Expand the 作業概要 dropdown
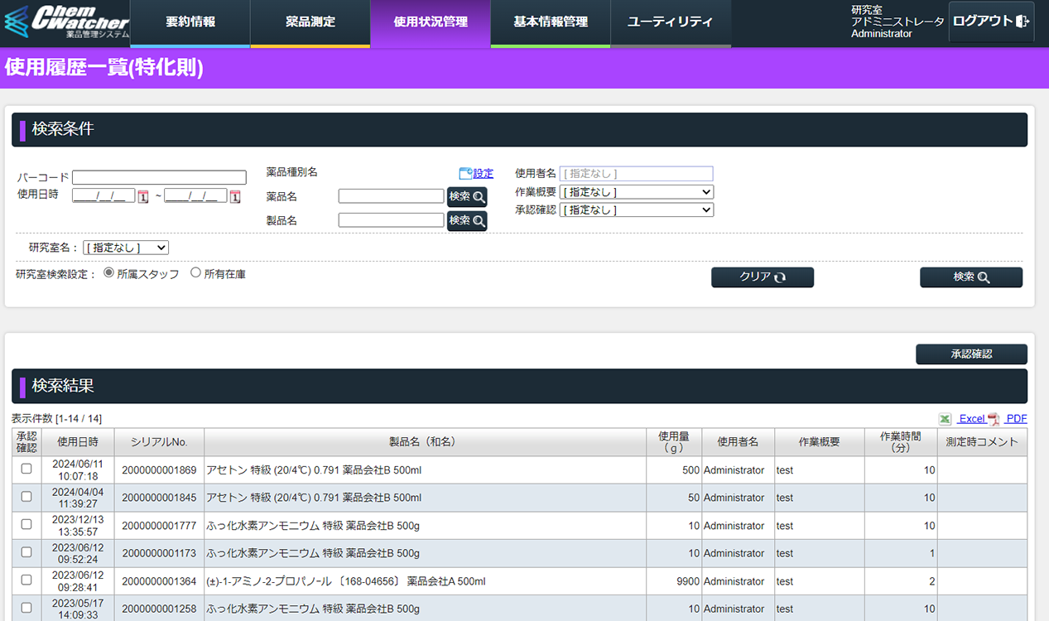The image size is (1049, 621). [636, 192]
